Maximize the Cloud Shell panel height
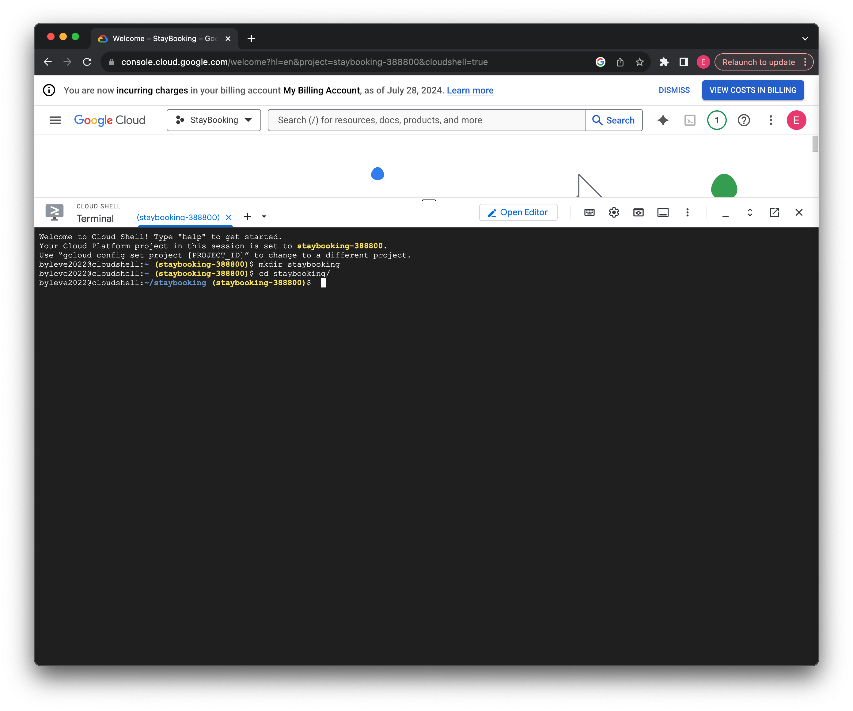 [x=750, y=212]
